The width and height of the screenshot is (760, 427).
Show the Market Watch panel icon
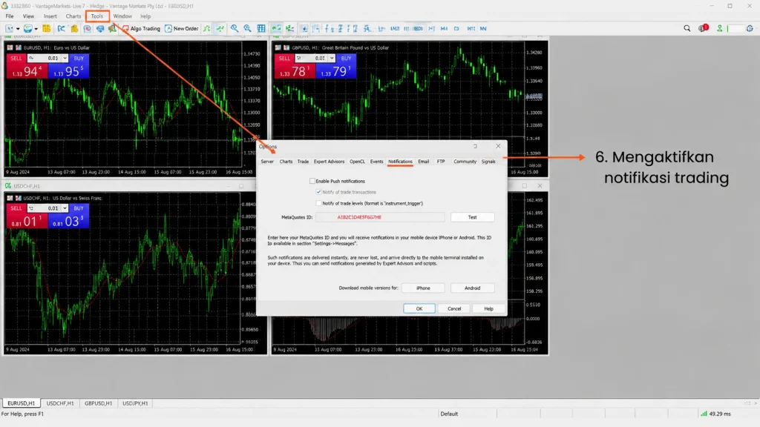[x=47, y=29]
